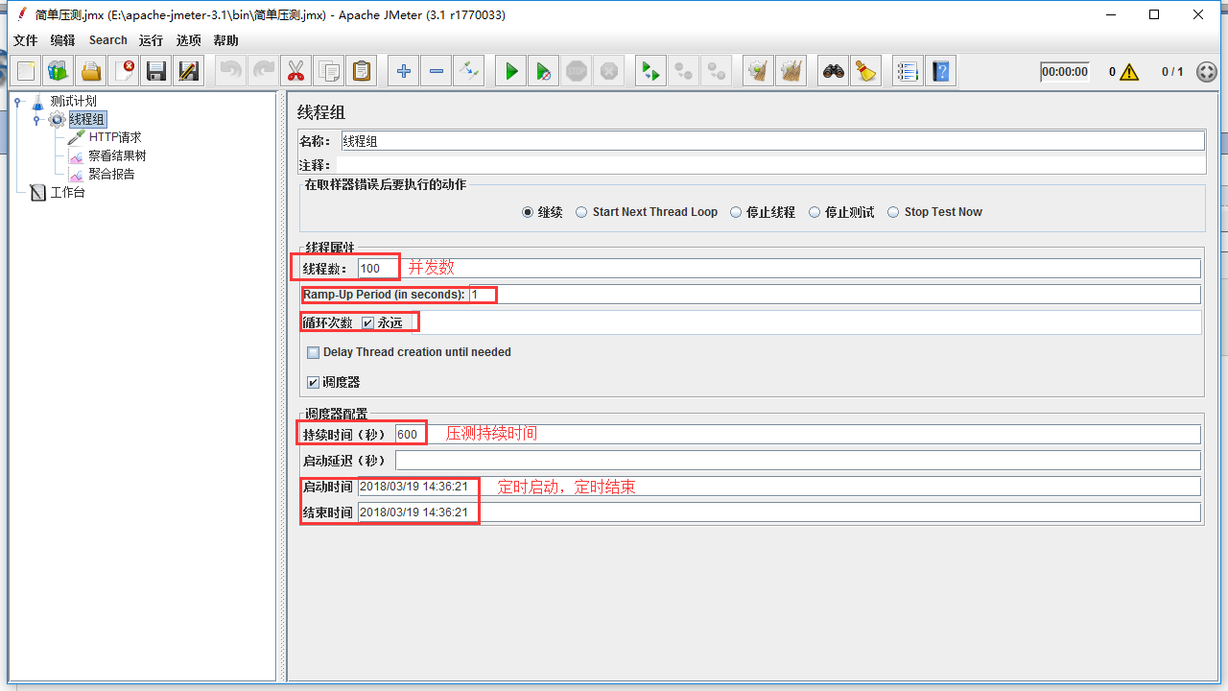Collapse the 线程组 tree node

click(x=36, y=119)
